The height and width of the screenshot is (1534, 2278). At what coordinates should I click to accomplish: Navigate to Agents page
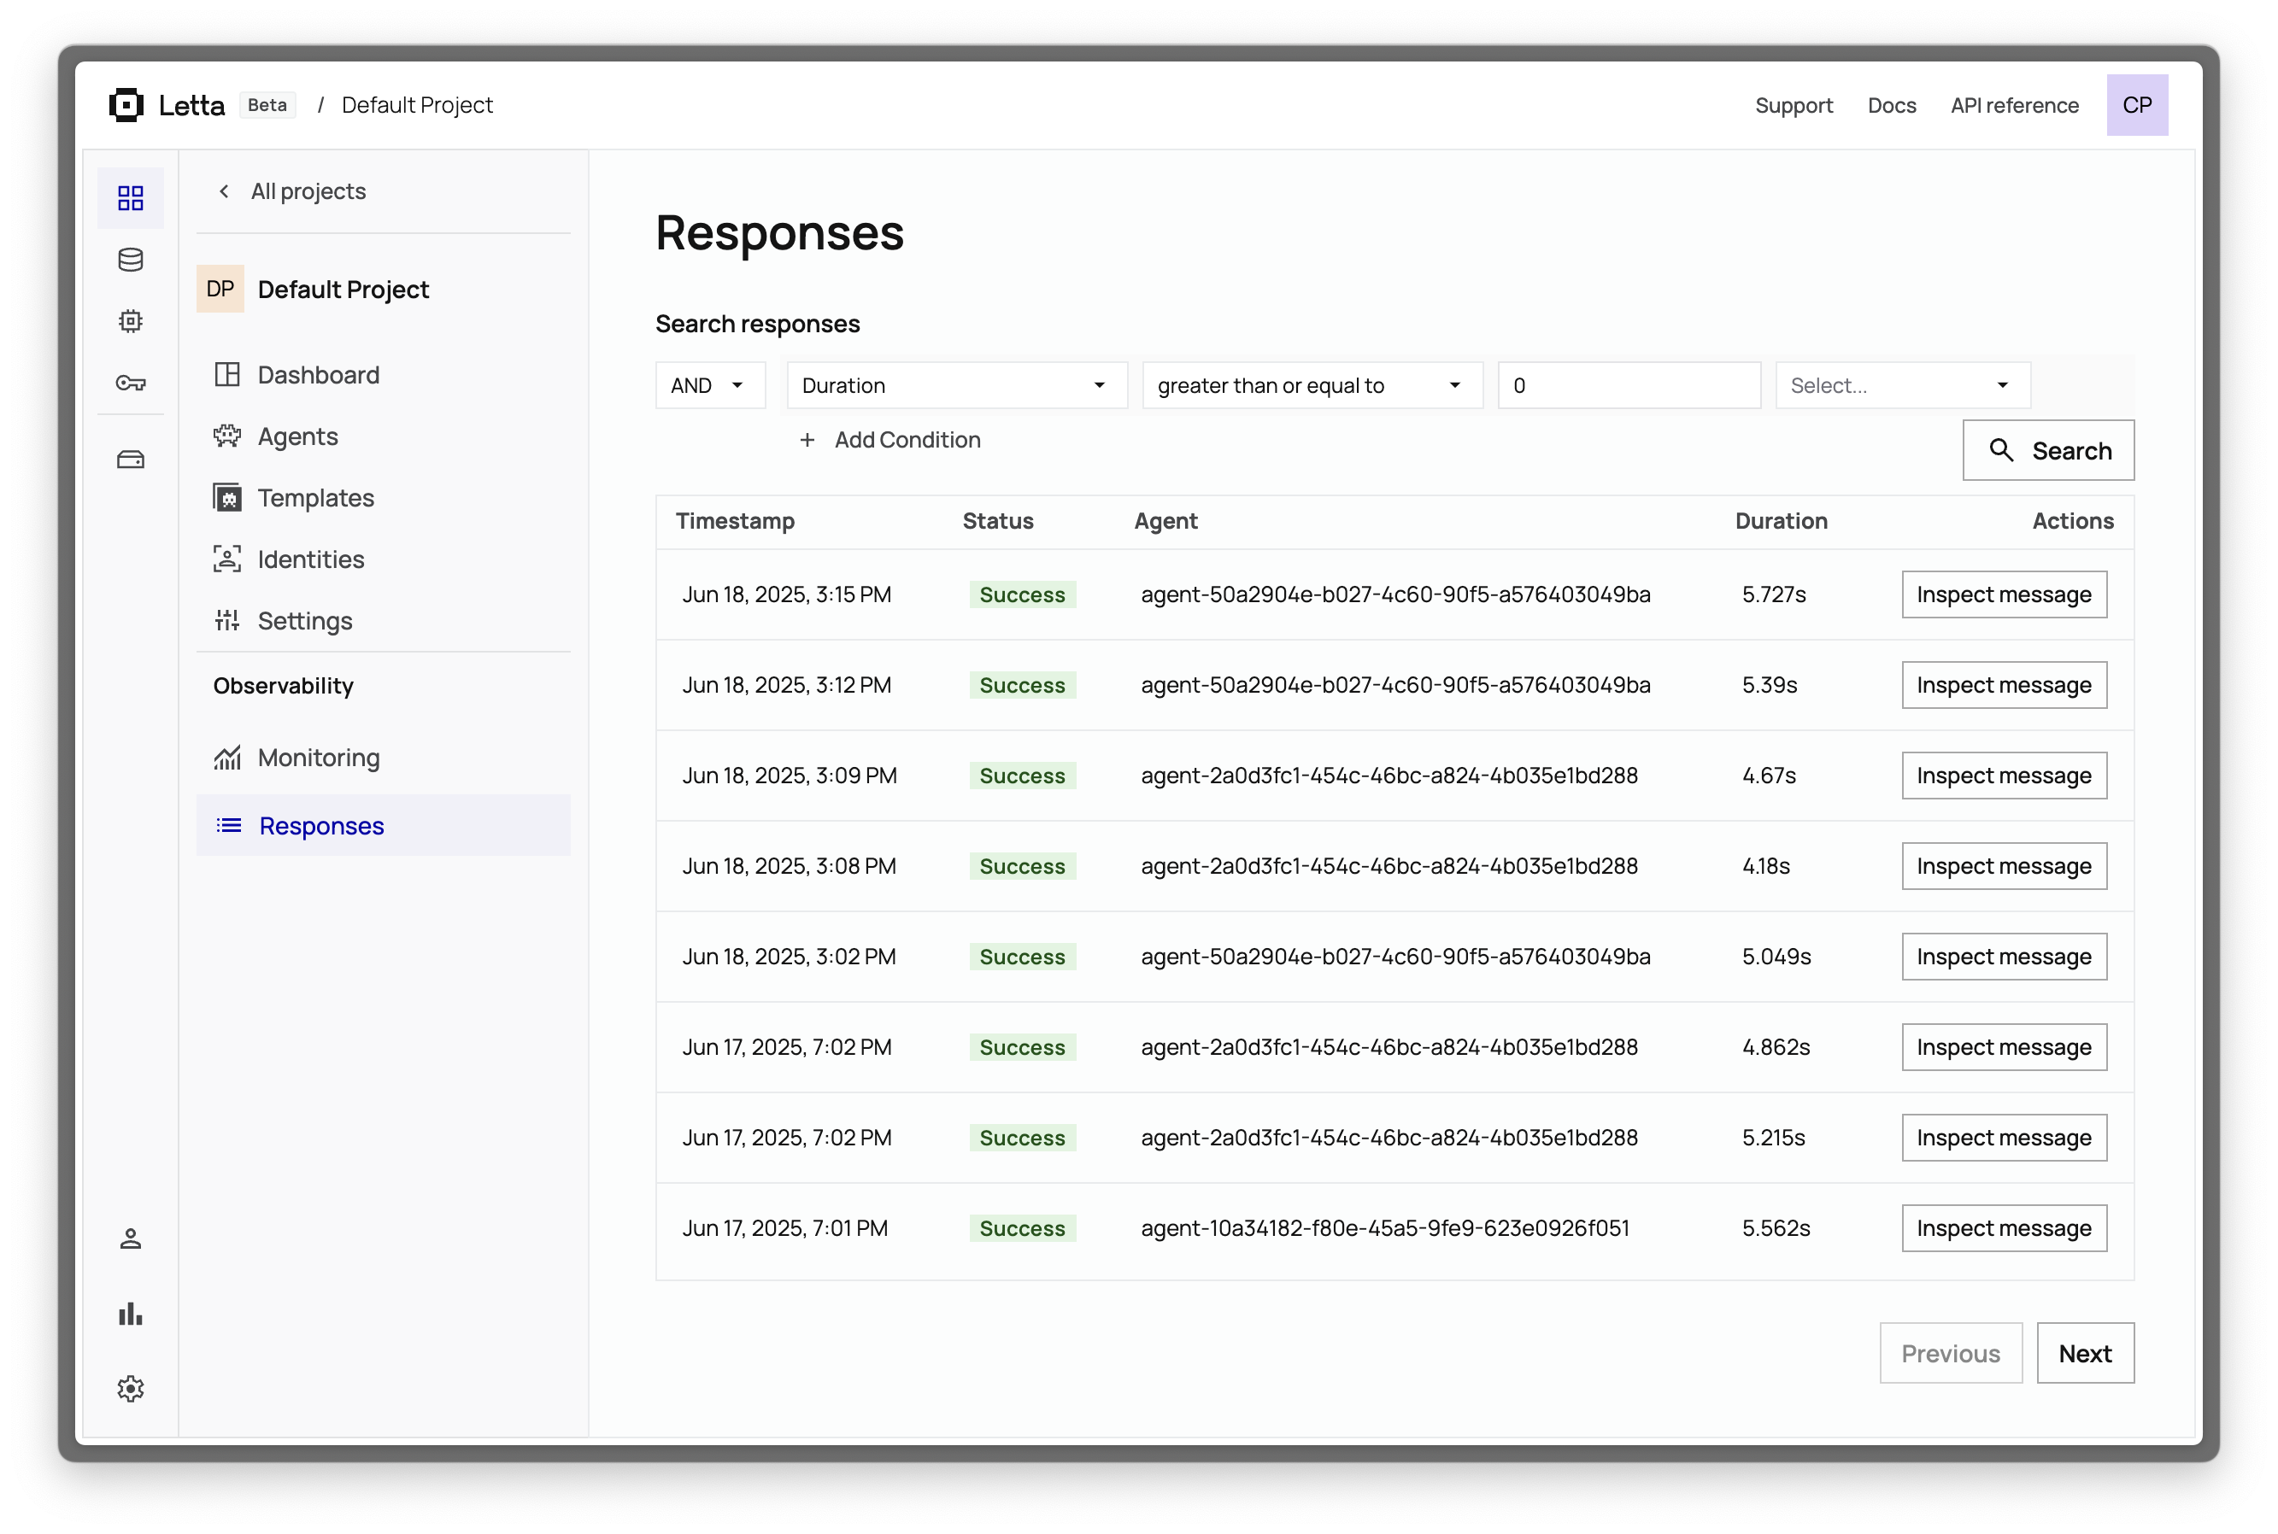[297, 436]
